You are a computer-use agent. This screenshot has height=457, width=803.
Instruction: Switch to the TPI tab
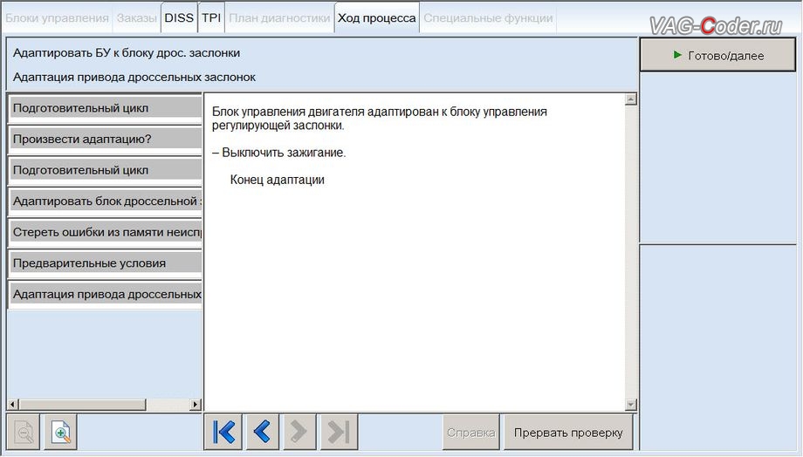click(x=211, y=18)
